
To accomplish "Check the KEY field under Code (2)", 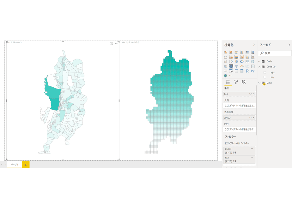I will point(265,72).
